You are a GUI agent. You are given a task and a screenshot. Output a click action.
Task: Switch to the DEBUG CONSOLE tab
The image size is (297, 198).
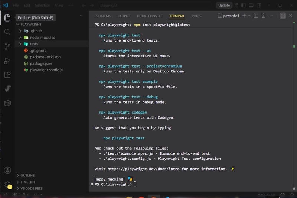click(150, 16)
